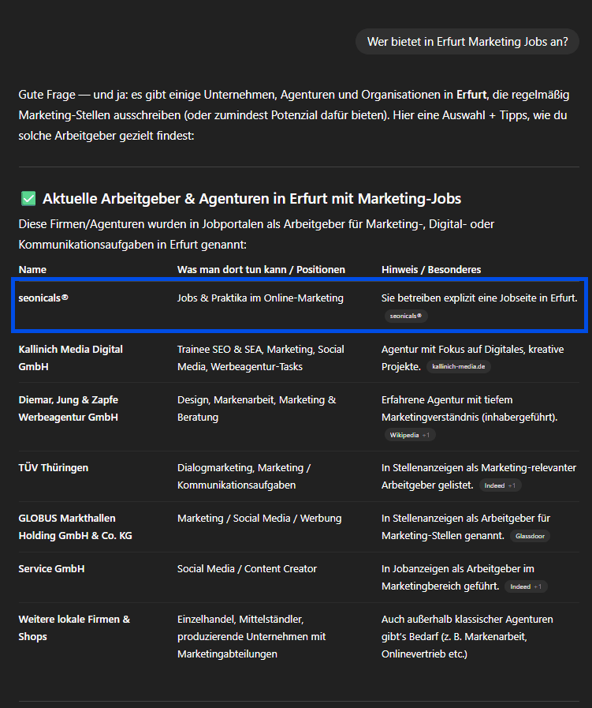Image resolution: width=592 pixels, height=708 pixels.
Task: Open the Indeed chip in TÜV Thüringen row
Action: [x=500, y=486]
